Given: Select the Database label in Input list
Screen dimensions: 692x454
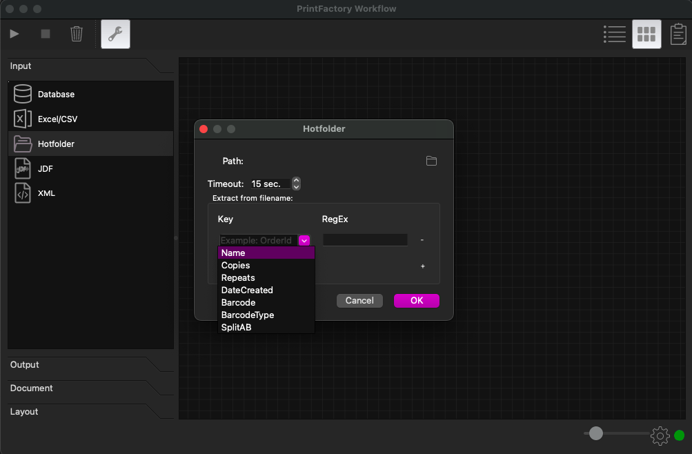Looking at the screenshot, I should (56, 94).
